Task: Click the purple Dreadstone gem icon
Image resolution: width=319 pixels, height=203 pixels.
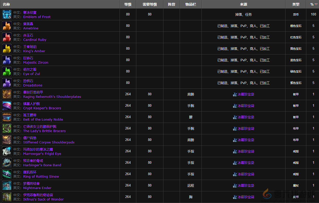Action: (7, 83)
